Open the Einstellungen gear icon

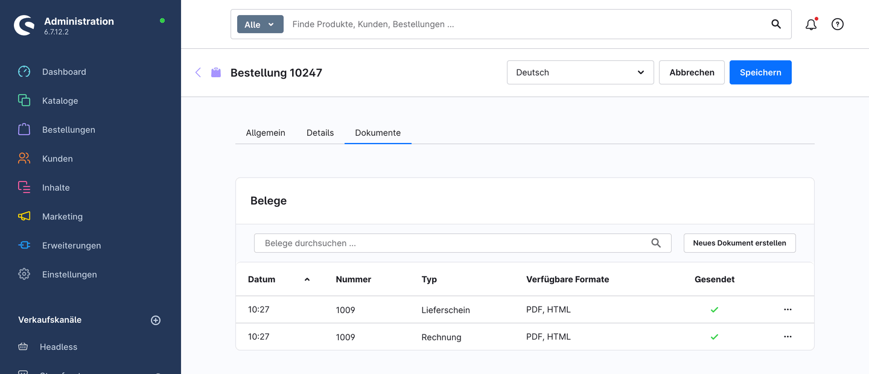coord(24,274)
